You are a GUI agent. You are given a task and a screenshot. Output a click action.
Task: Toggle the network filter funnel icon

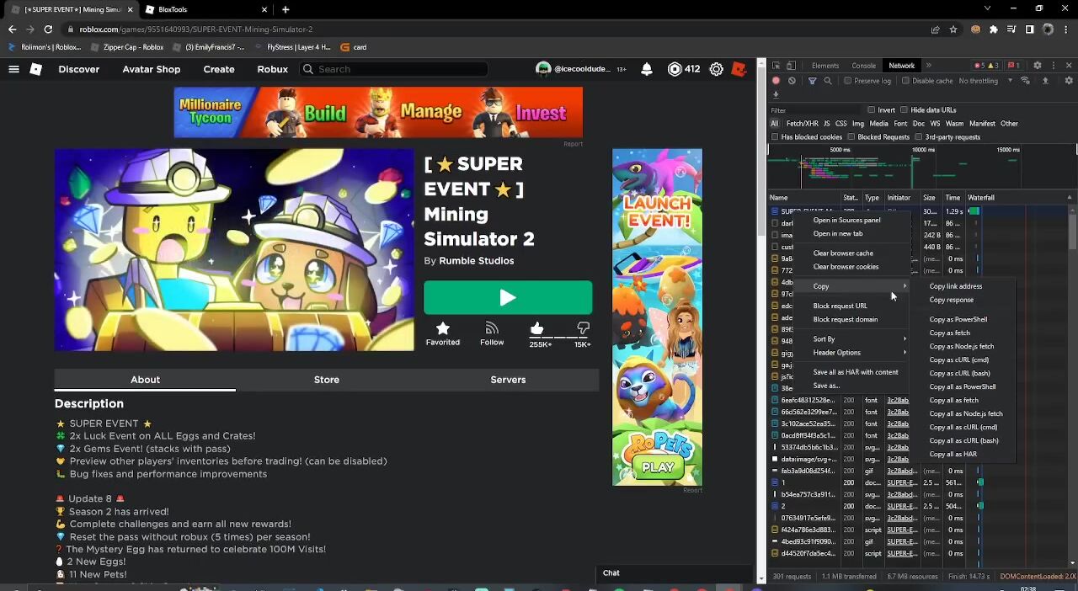pyautogui.click(x=812, y=81)
